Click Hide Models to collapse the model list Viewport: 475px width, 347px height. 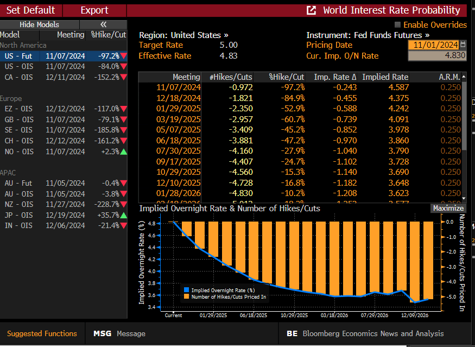(39, 24)
